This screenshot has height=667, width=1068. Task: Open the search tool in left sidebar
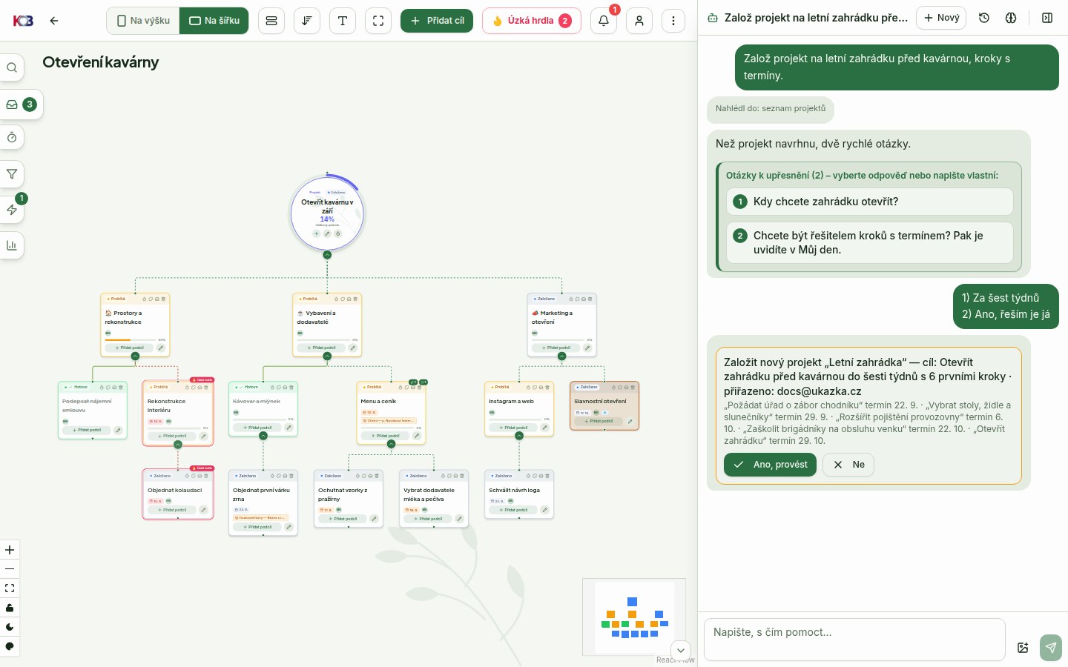coord(12,67)
